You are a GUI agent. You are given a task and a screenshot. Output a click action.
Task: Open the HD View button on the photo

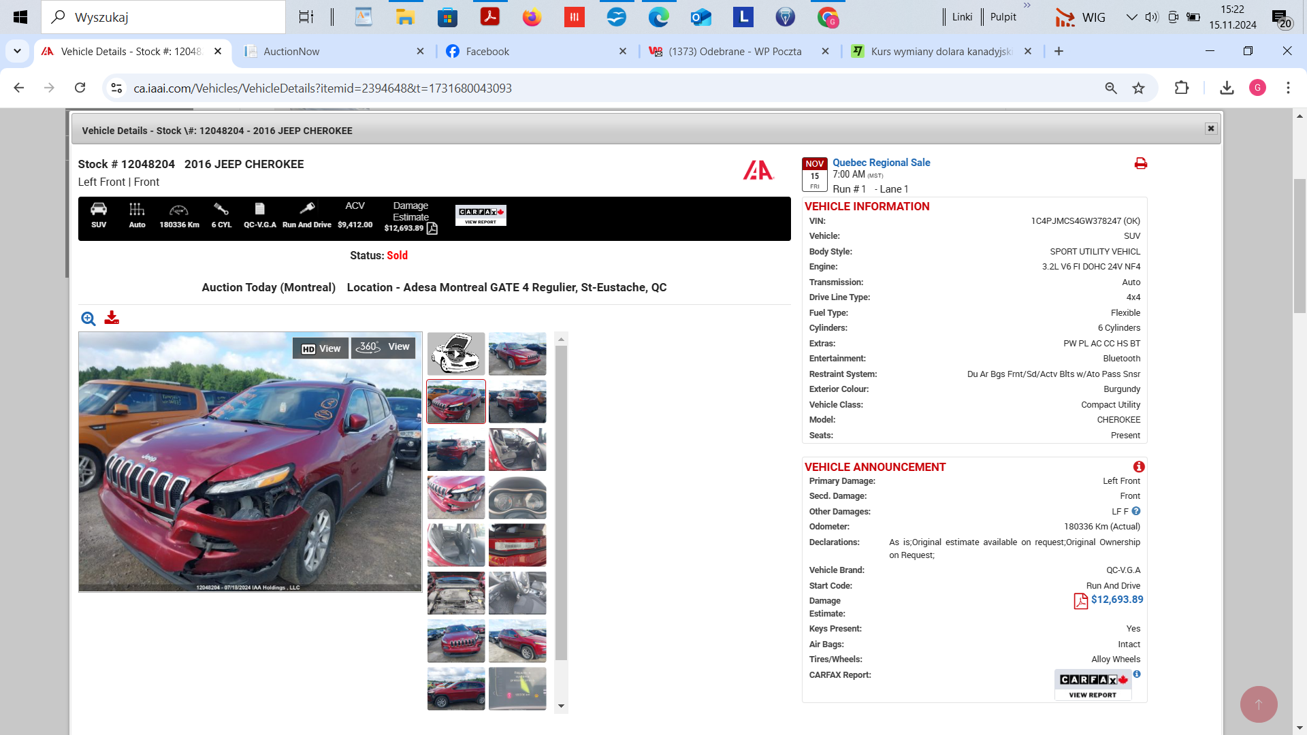[x=321, y=348]
